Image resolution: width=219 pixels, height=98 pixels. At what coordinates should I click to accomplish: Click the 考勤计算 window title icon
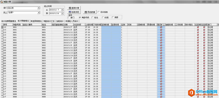pyautogui.click(x=2, y=2)
